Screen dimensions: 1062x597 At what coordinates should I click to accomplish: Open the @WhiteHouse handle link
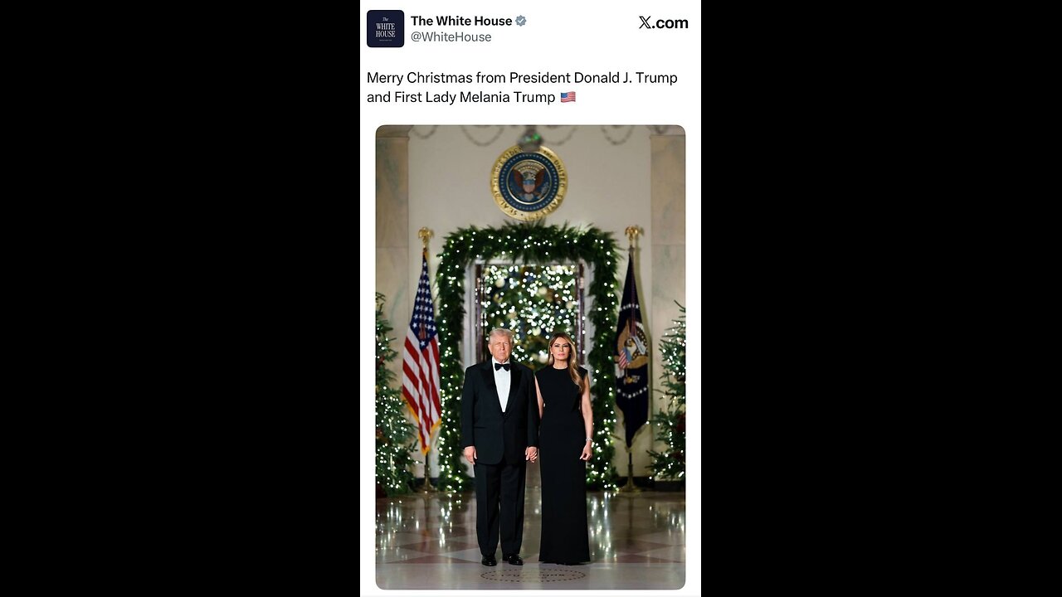click(451, 37)
